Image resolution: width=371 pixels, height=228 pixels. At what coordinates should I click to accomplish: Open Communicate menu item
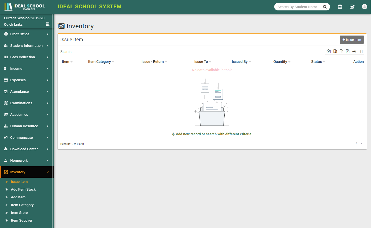click(27, 137)
